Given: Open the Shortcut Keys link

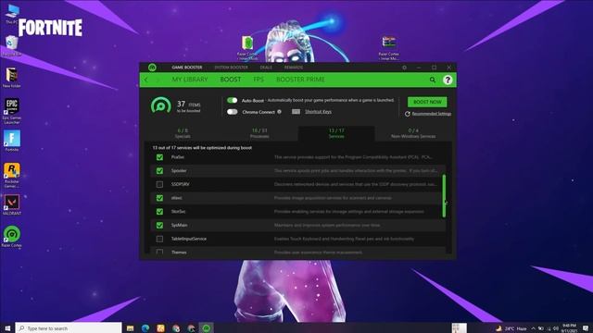Looking at the screenshot, I should [x=318, y=112].
